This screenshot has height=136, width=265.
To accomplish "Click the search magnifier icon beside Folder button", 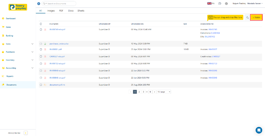I will tap(247, 17).
